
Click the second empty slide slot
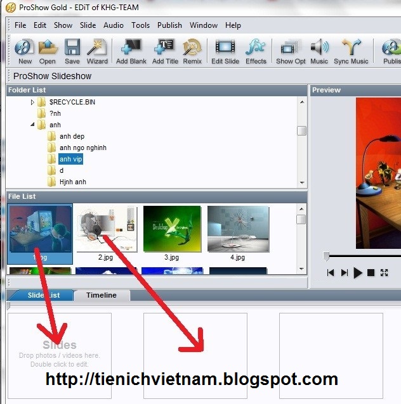[195, 356]
